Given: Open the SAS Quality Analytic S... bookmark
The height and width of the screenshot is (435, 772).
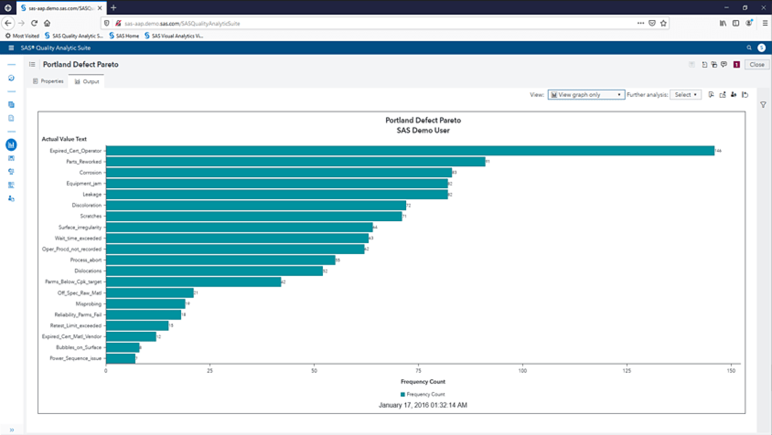Looking at the screenshot, I should 74,36.
